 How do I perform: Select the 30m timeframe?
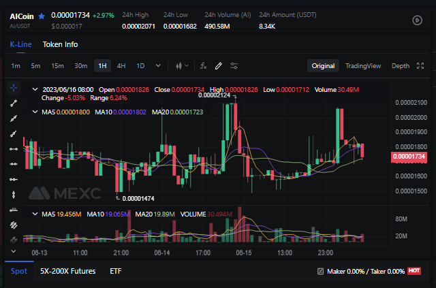click(80, 66)
